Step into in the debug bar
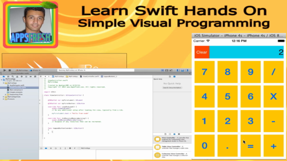Screen dimensions: 287x161 click(61, 148)
